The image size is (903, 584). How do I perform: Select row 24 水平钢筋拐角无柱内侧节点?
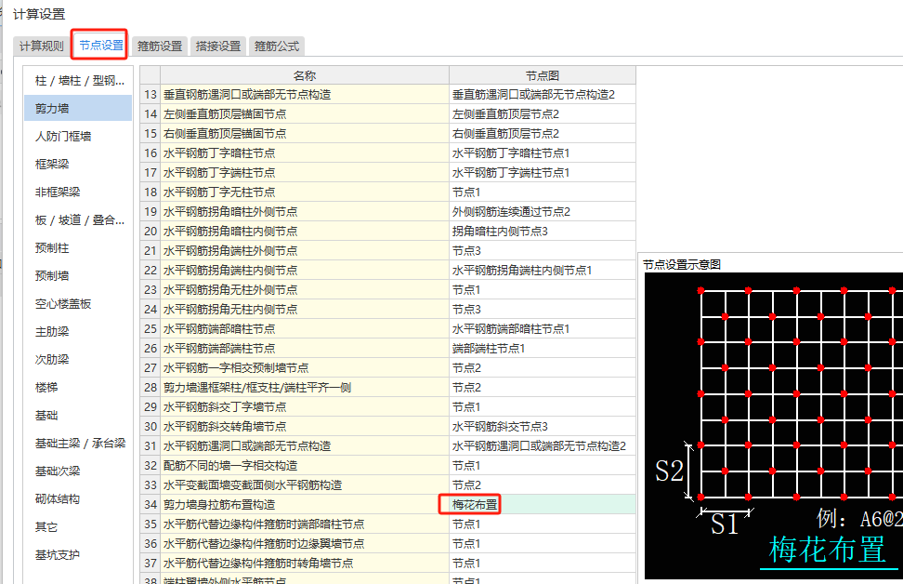click(388, 310)
